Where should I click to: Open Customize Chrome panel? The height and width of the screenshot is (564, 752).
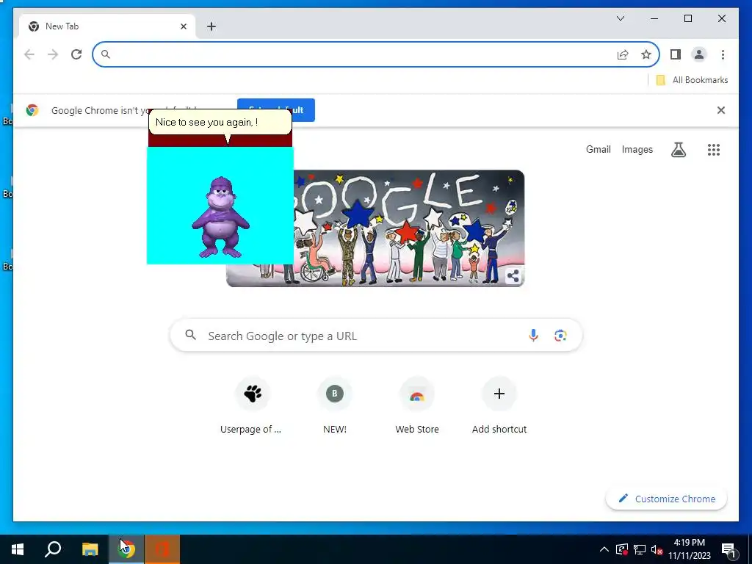pos(666,499)
